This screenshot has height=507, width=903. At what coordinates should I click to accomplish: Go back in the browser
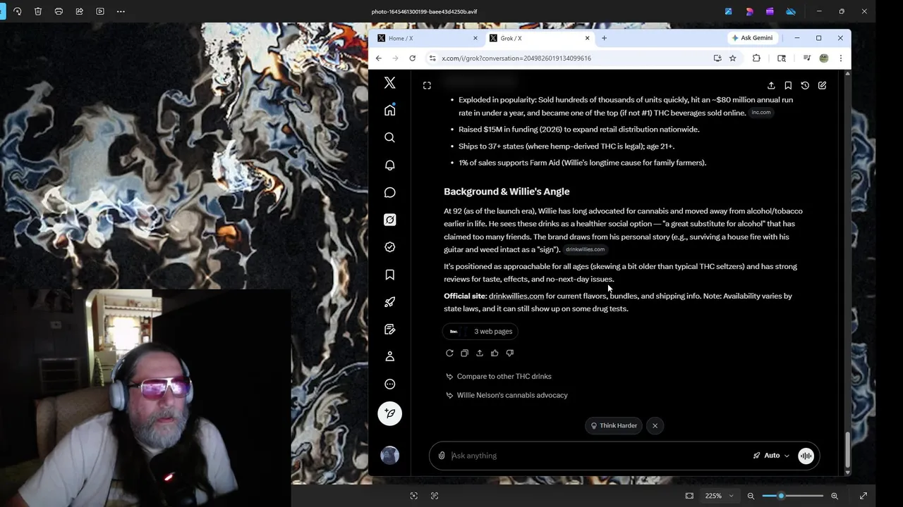point(379,58)
